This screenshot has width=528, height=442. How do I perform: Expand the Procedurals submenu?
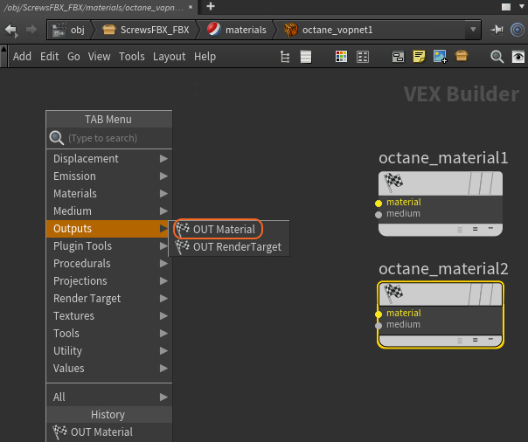(x=109, y=264)
